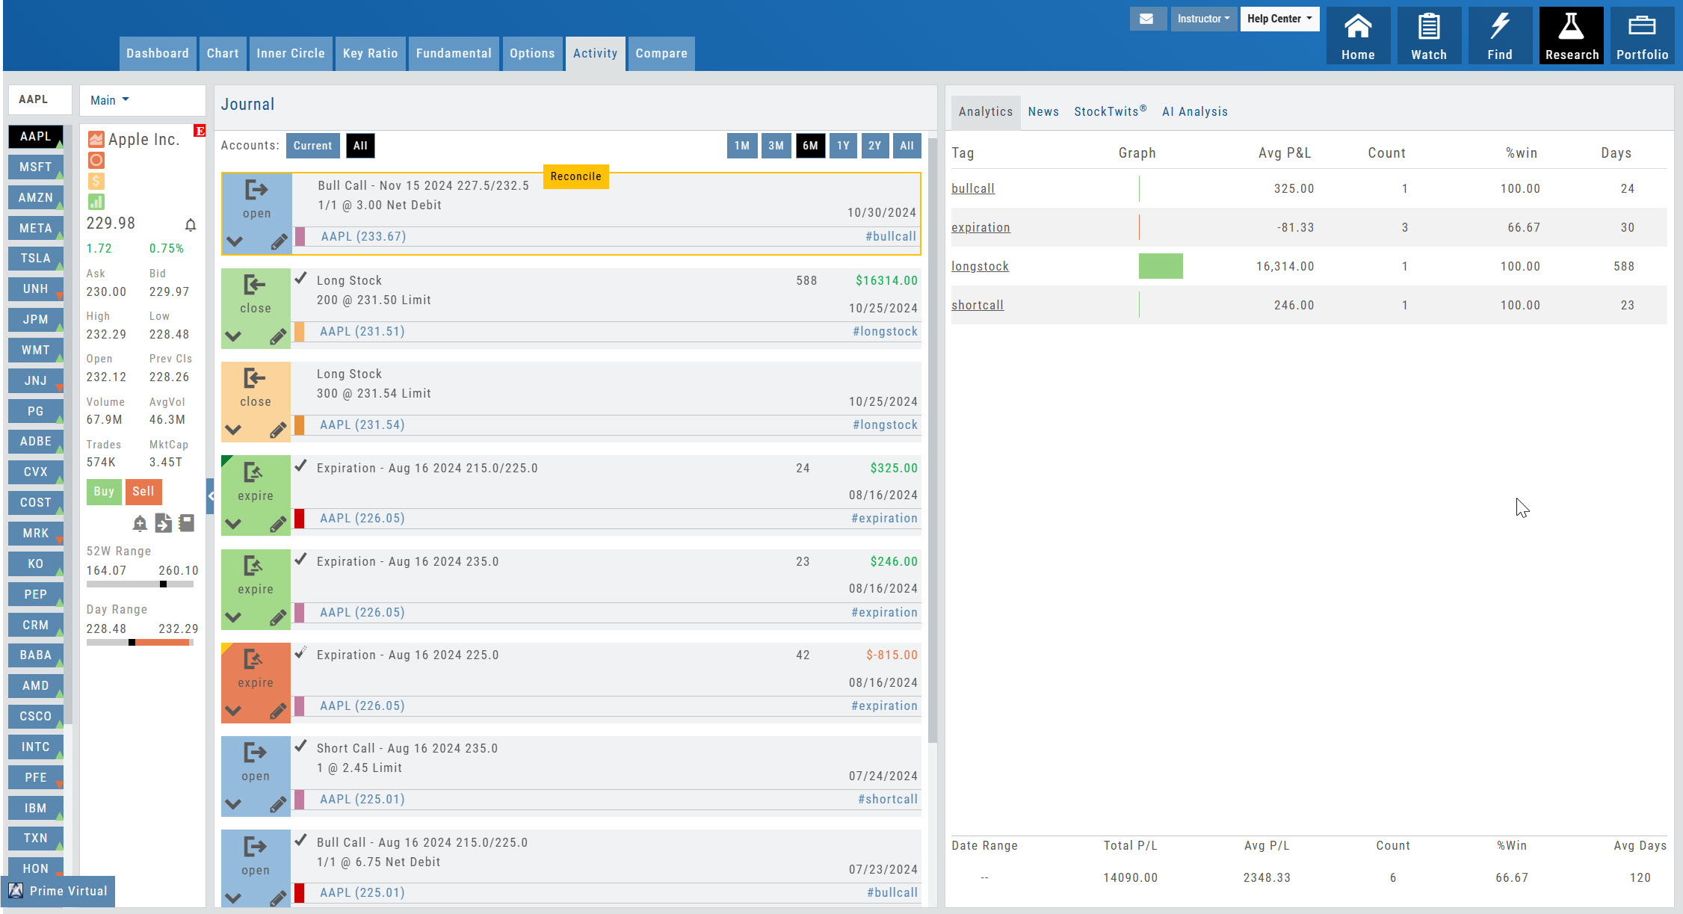Click the green bar chart icon
This screenshot has height=914, width=1683.
click(96, 202)
